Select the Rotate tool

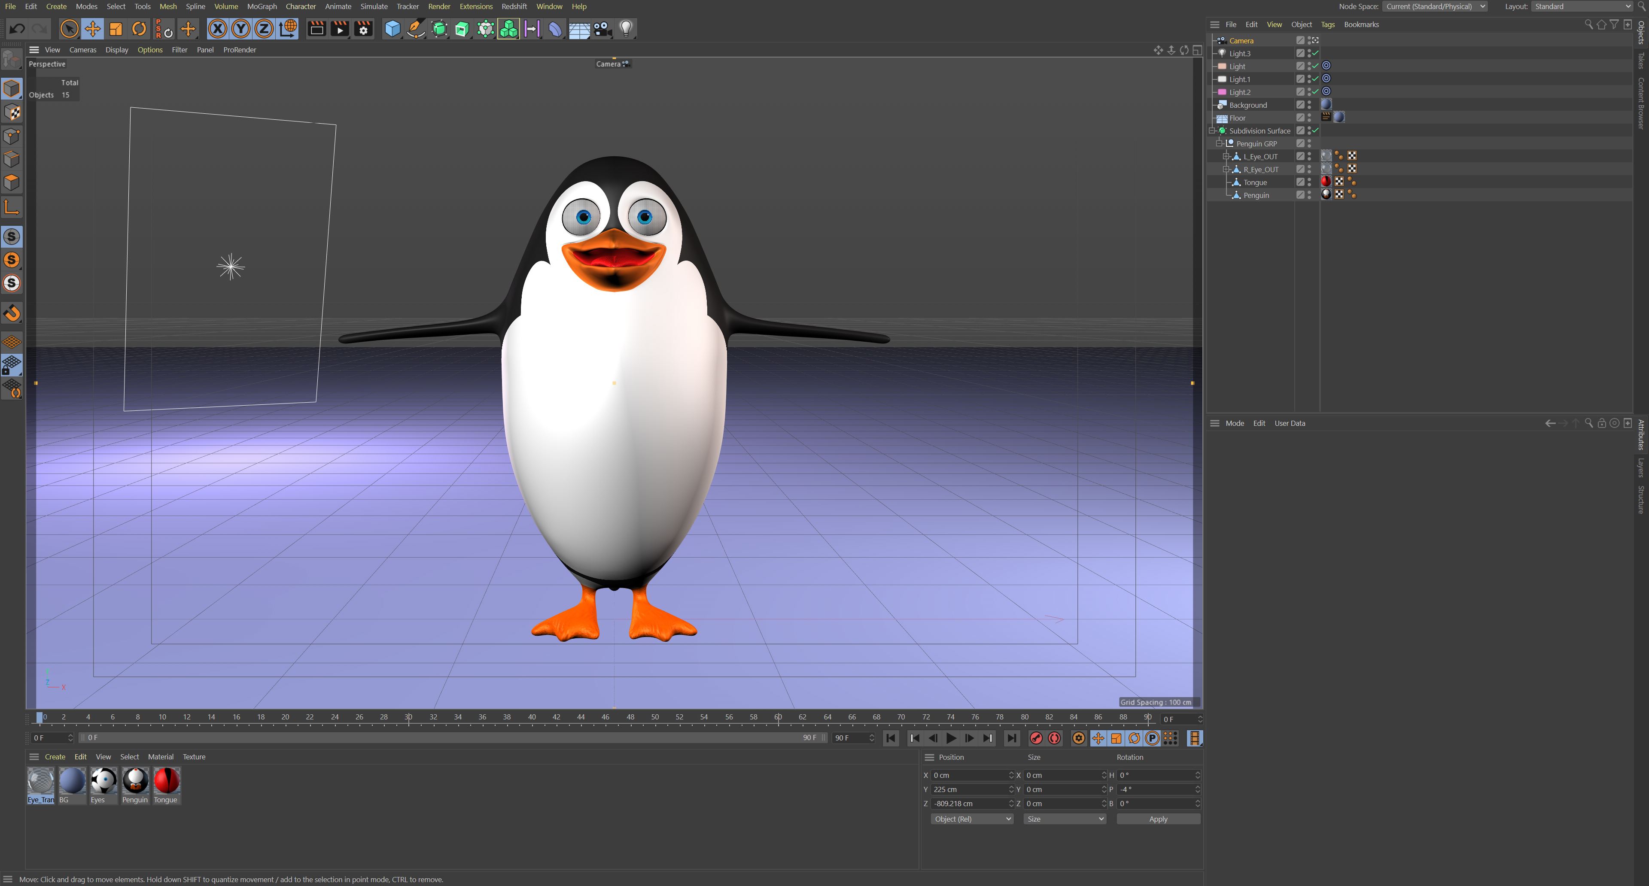(x=139, y=29)
